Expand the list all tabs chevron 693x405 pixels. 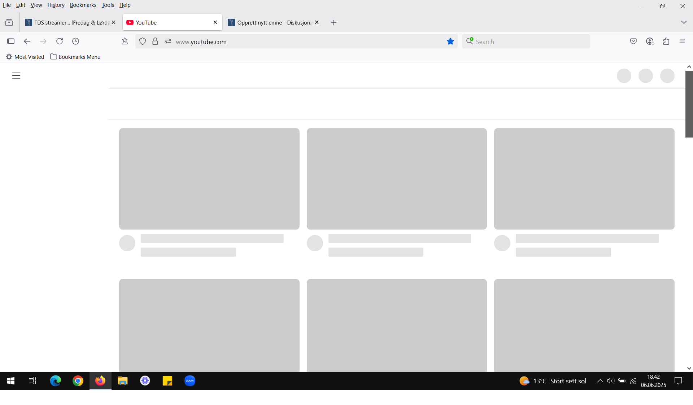coord(684,22)
